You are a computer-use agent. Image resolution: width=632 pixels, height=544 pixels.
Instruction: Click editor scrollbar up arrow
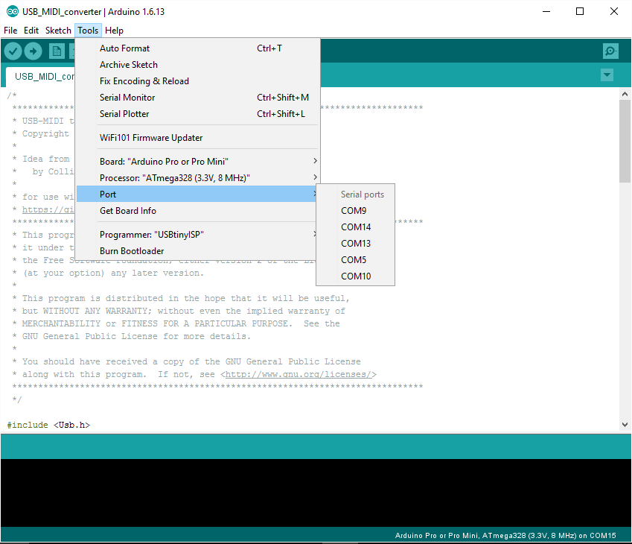click(625, 94)
